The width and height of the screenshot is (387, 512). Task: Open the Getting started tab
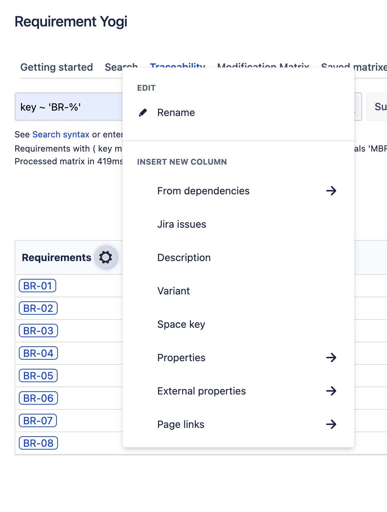57,67
